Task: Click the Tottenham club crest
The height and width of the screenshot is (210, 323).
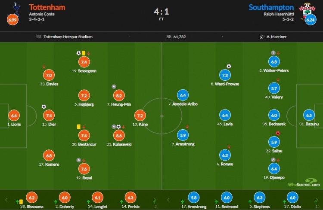Action: tap(17, 7)
